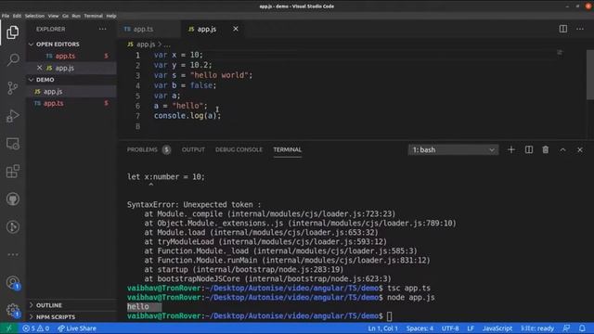Screen dimensions: 594x334
Task: Split the terminal panel
Action: tap(528, 149)
